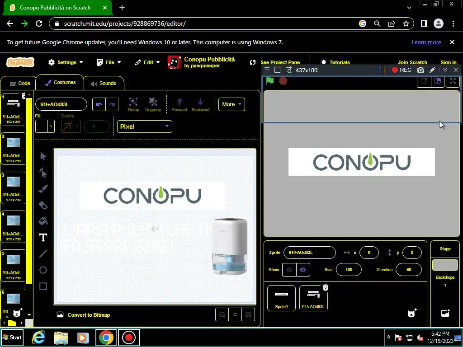The image size is (463, 347).
Task: Select the Text tool
Action: click(x=43, y=237)
